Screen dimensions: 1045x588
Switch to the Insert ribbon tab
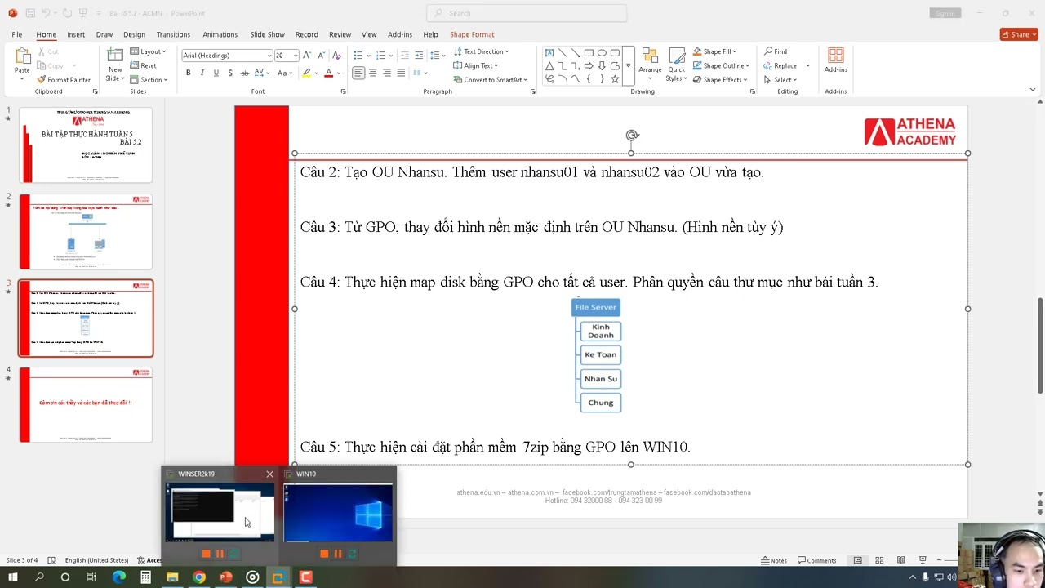(x=76, y=34)
